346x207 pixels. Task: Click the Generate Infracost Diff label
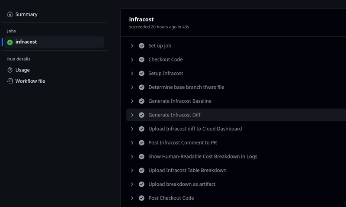[x=174, y=115]
